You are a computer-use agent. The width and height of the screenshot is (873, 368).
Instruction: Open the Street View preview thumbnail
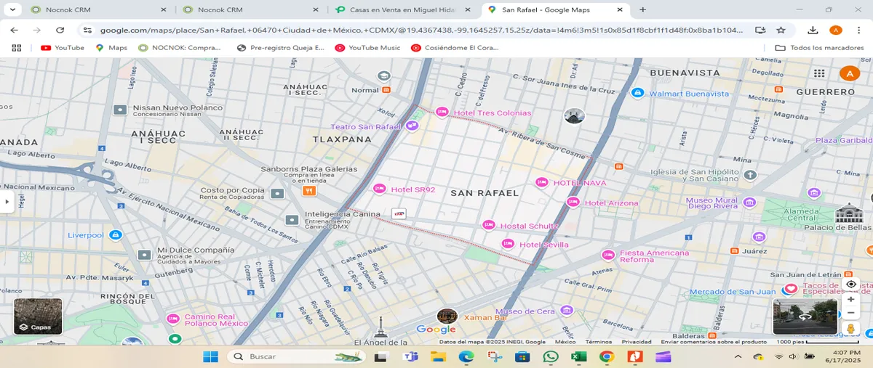point(805,316)
